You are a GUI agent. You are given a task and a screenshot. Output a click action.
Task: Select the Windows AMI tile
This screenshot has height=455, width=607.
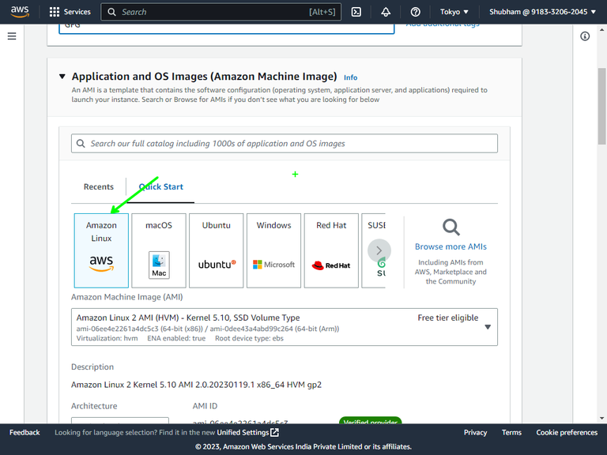coord(273,250)
